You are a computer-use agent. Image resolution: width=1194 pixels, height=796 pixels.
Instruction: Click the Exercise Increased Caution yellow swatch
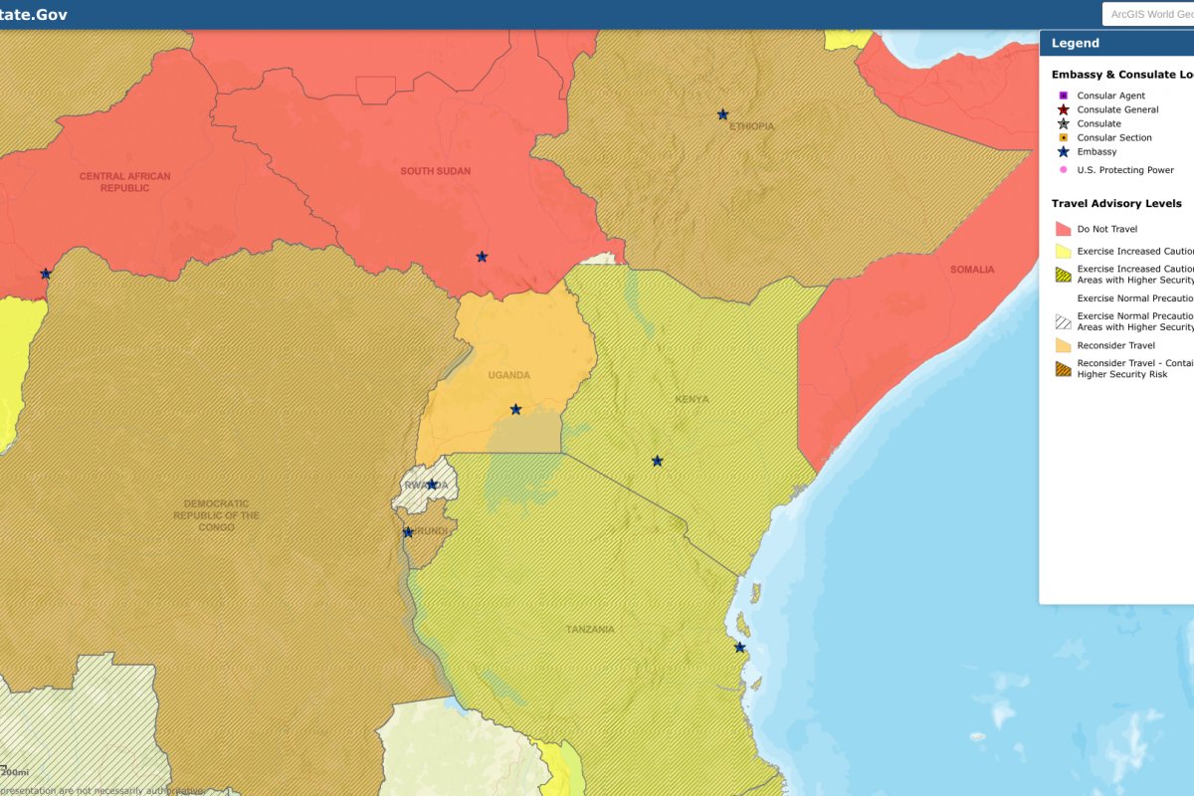[x=1063, y=252]
